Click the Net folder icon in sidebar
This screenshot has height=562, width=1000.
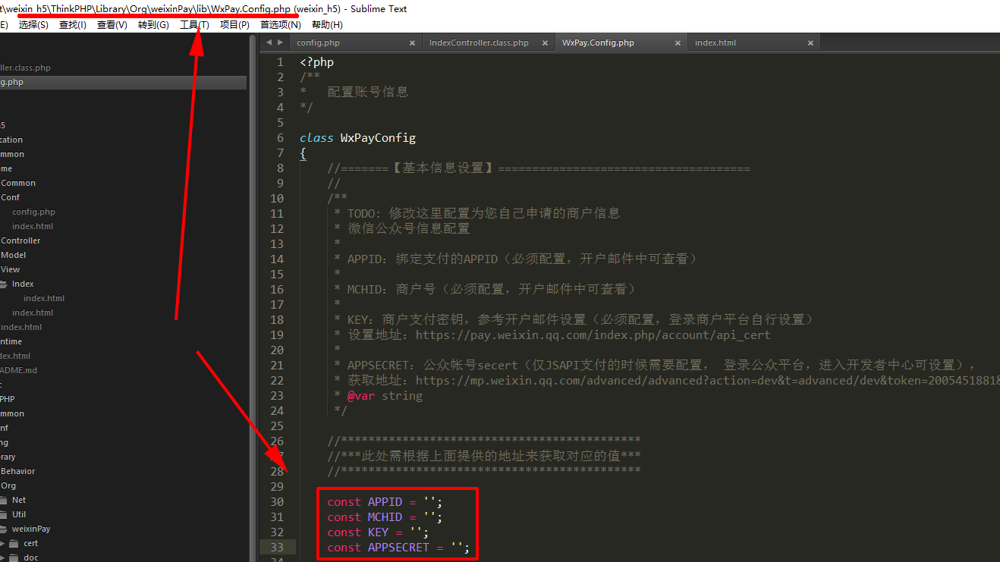pyautogui.click(x=3, y=501)
